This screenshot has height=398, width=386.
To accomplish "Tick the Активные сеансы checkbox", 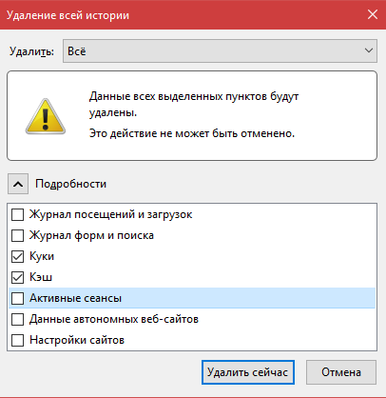I will point(17,298).
